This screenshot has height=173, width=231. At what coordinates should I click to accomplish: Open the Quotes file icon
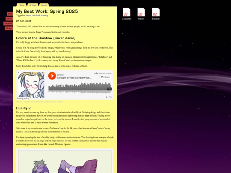click(x=141, y=14)
